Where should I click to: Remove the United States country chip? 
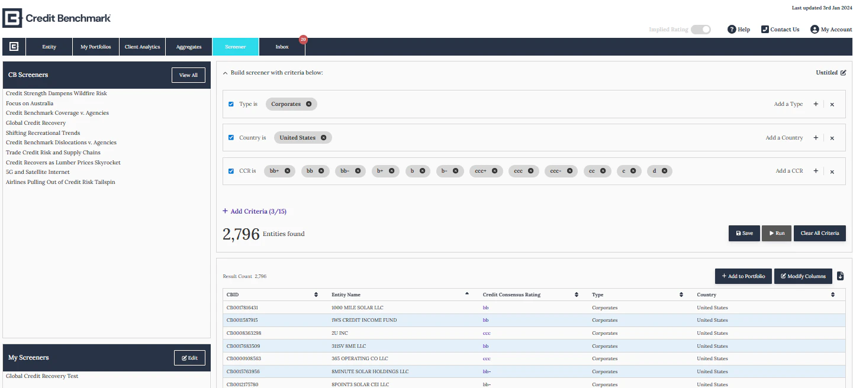pyautogui.click(x=323, y=138)
